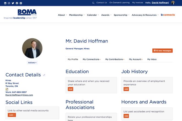This screenshot has height=121, width=182.
Task: Open the Calendar navigation menu
Action: [x=93, y=15]
